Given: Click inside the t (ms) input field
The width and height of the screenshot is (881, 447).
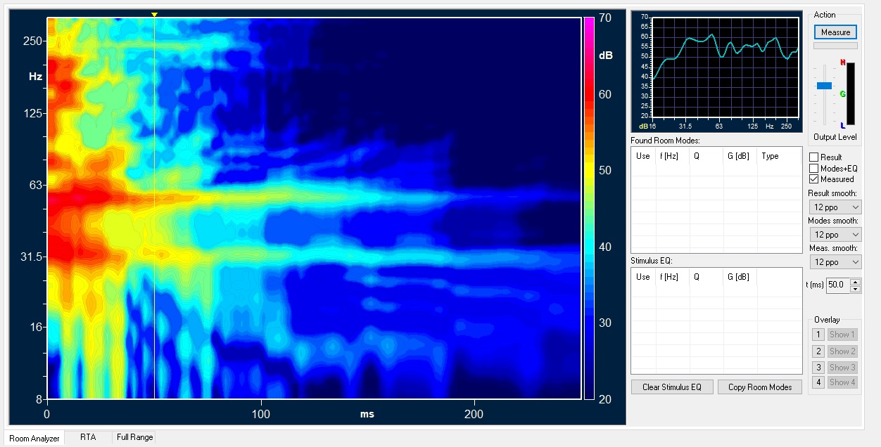Looking at the screenshot, I should (x=837, y=285).
